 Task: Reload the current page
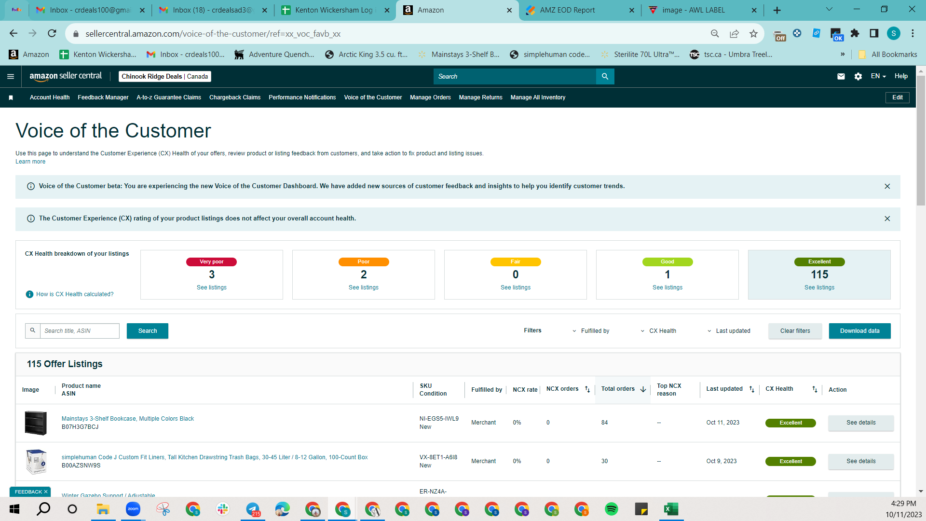coord(52,33)
